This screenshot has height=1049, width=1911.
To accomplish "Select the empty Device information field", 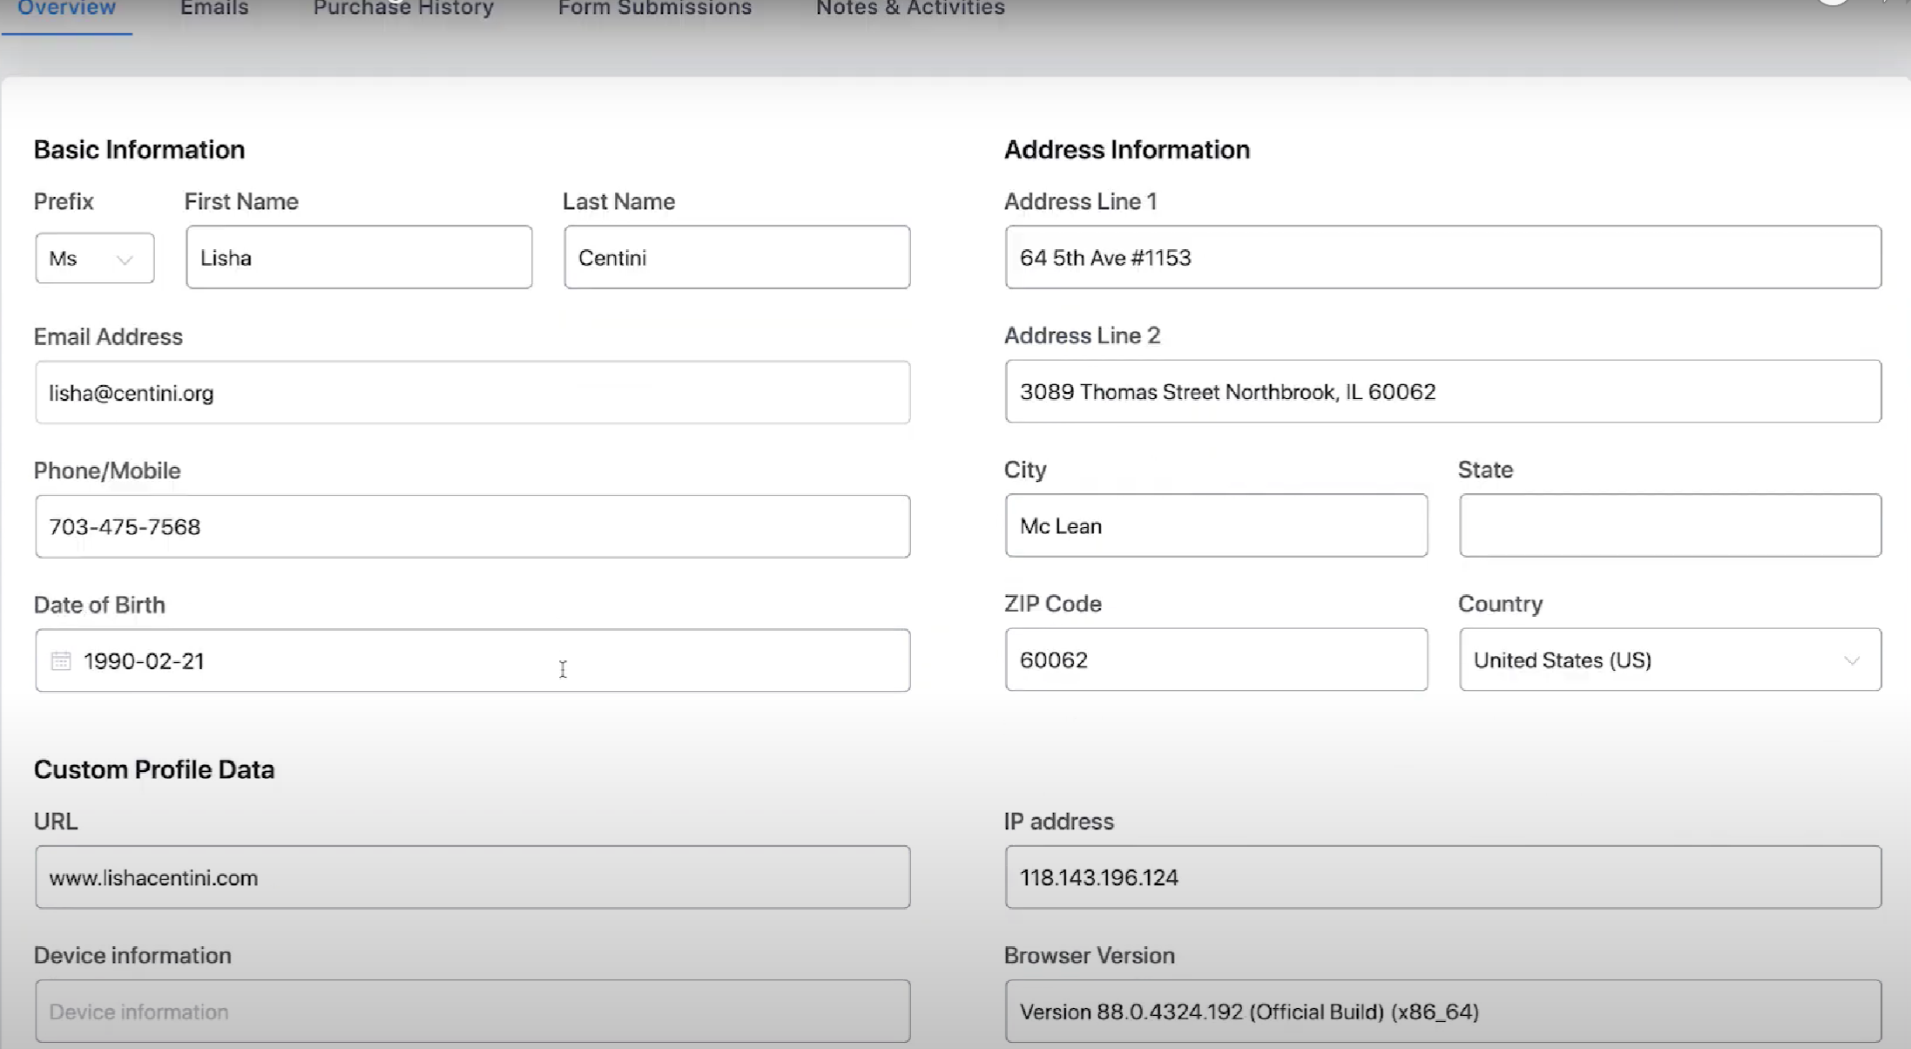I will pos(471,1011).
